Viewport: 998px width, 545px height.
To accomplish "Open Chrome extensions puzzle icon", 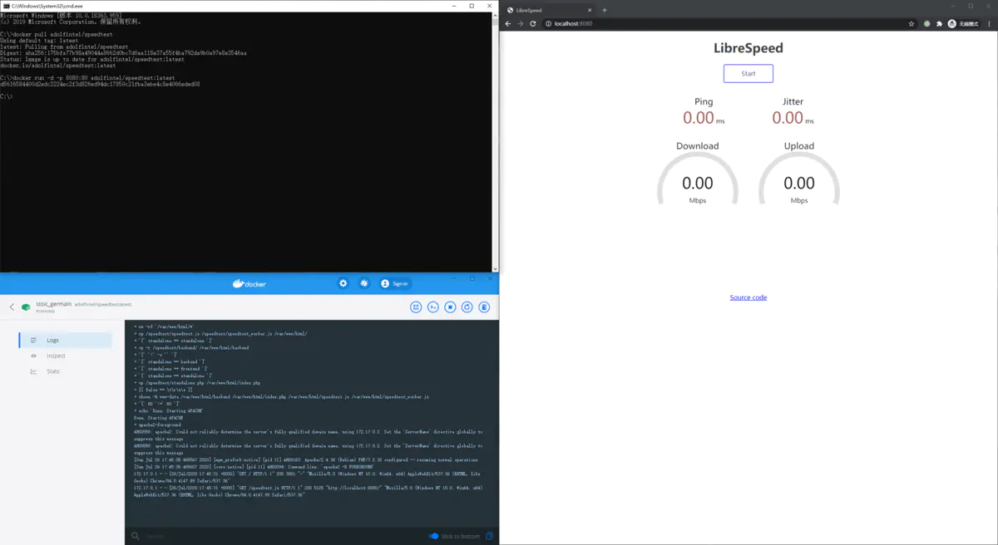I will (x=939, y=23).
